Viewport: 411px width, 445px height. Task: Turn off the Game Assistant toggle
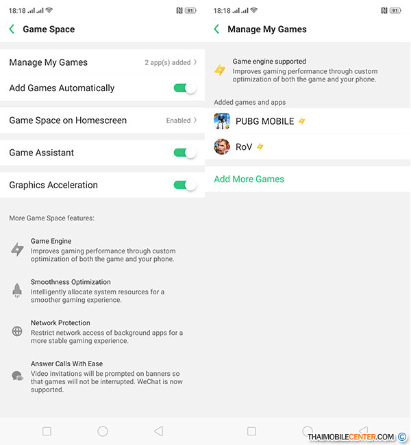(x=184, y=153)
